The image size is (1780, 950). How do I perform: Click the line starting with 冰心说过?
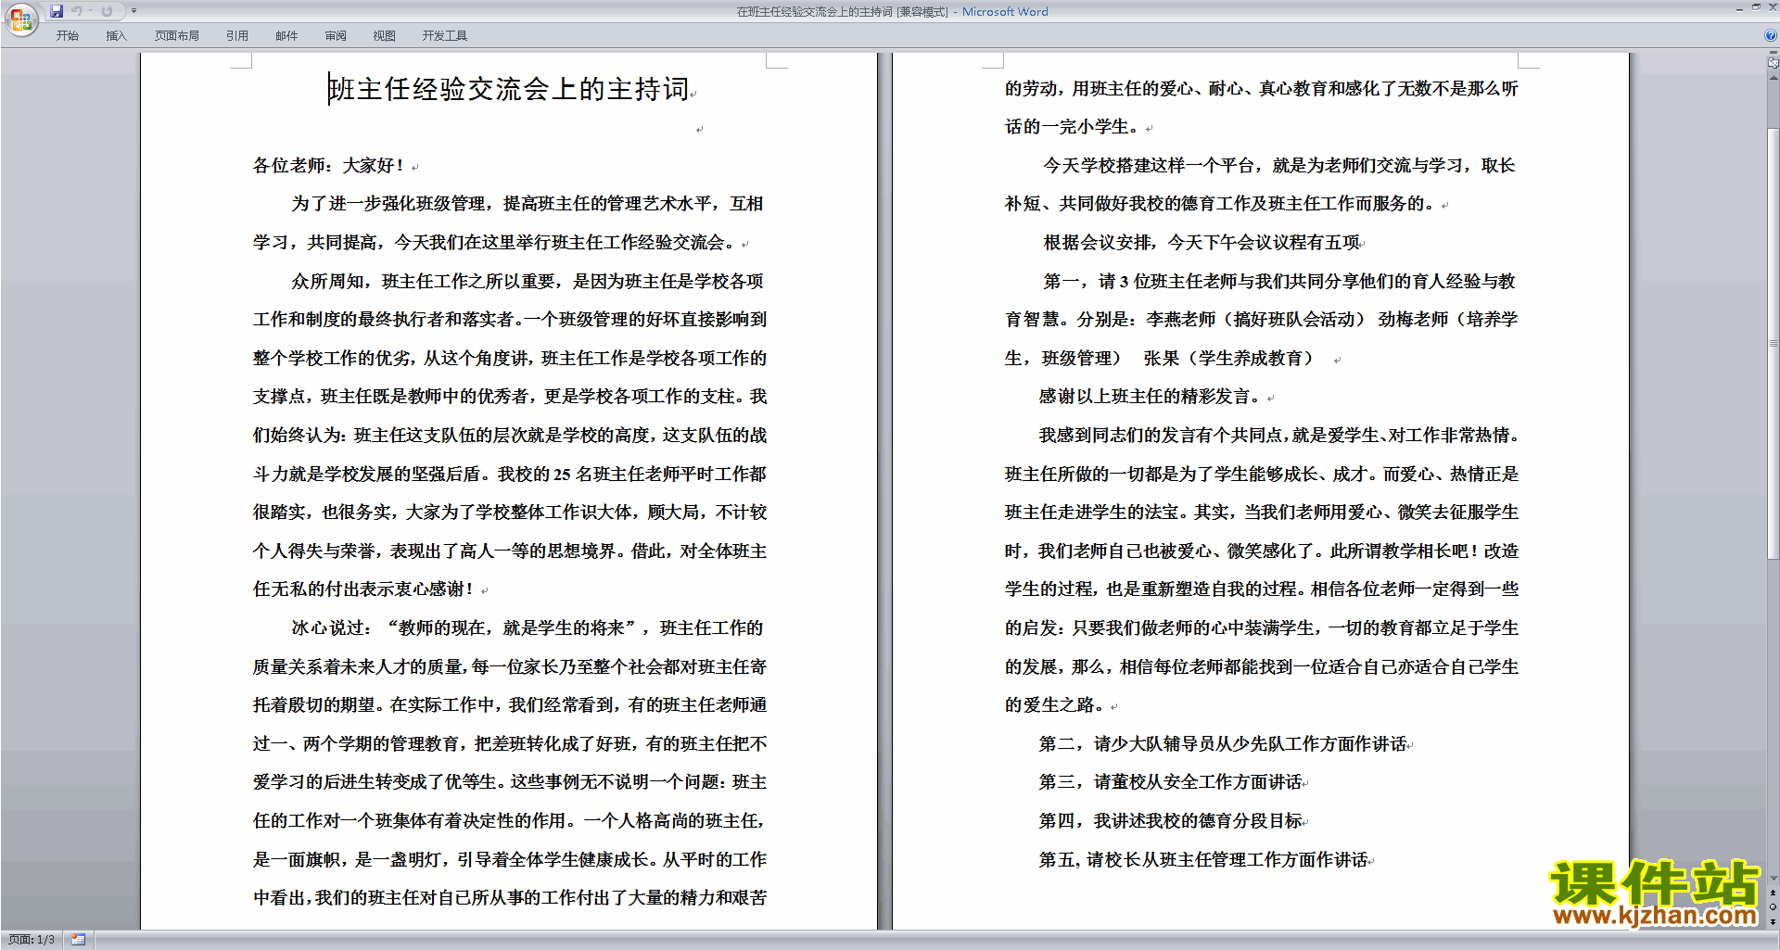pos(528,628)
